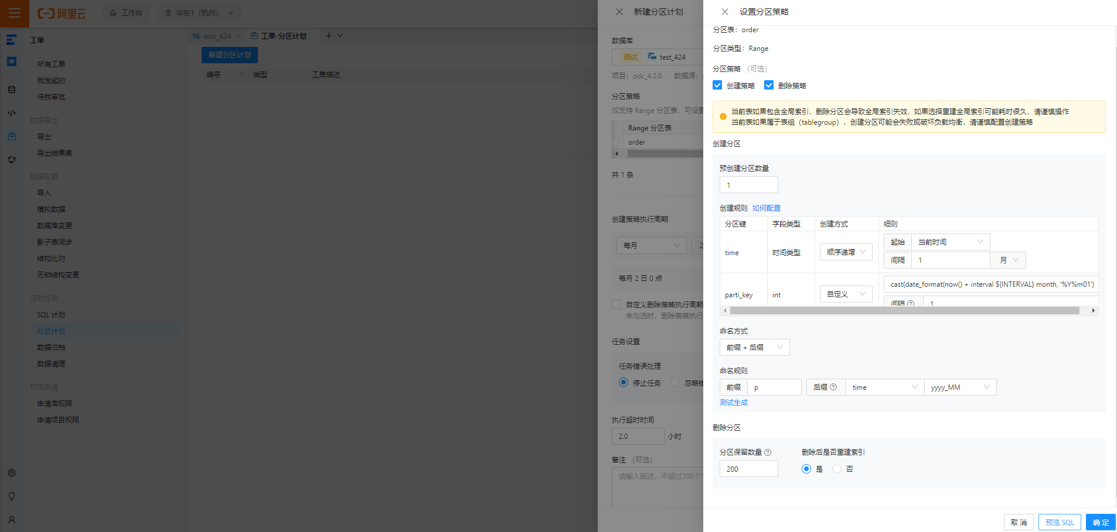Toggle the 创建策略 checkbox
The height and width of the screenshot is (532, 1117).
(717, 85)
